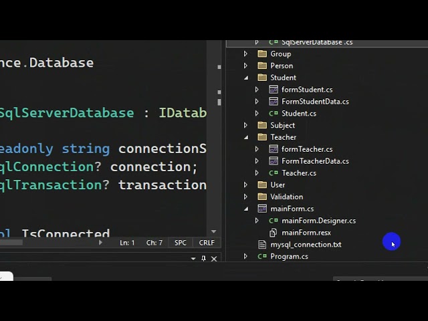
Task: Select the mysql_connection.txt file name
Action: click(306, 245)
